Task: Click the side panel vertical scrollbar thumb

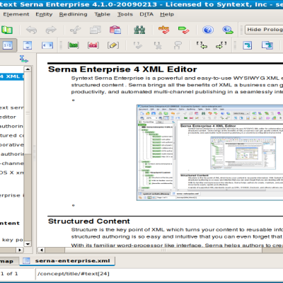Action: tap(28, 113)
